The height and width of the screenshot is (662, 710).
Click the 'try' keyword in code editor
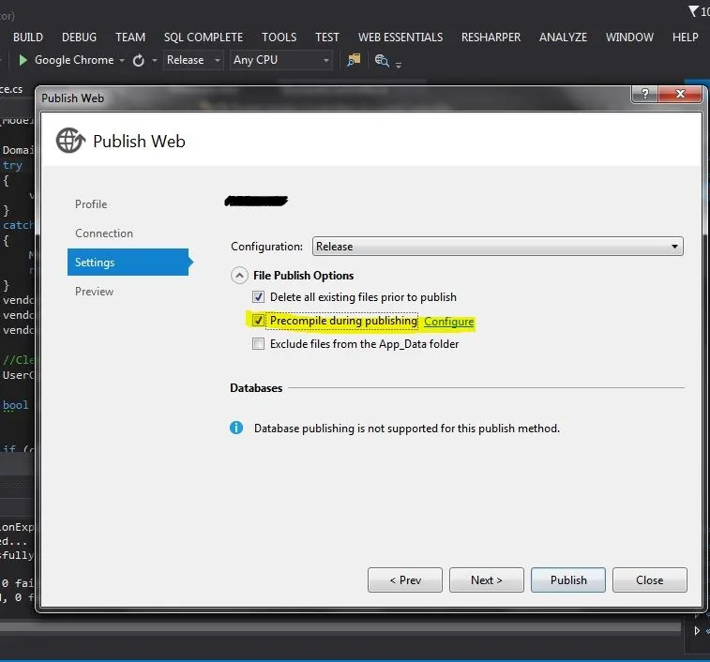(x=12, y=165)
